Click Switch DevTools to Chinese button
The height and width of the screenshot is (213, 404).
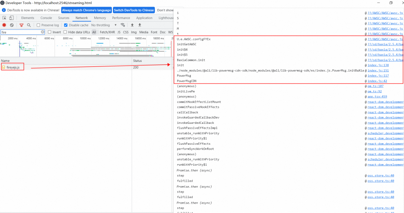pyautogui.click(x=134, y=10)
